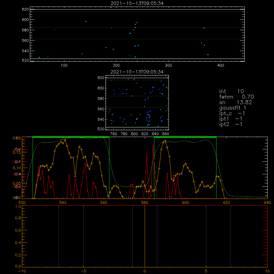
Task: Click x-axis label 820 on the small middle plot
Action: tap(145, 134)
